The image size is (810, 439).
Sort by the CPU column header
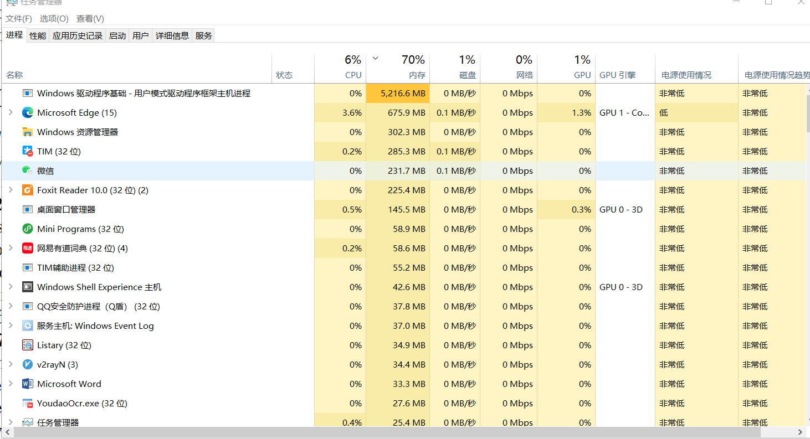coord(340,68)
